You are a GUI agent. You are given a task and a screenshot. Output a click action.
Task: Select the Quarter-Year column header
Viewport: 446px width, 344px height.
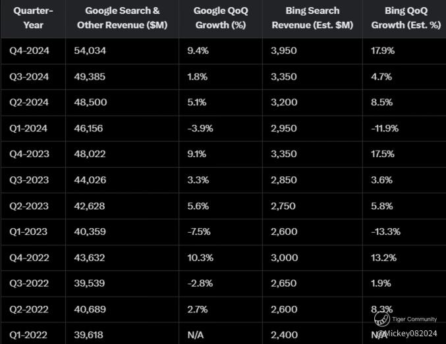(x=33, y=18)
